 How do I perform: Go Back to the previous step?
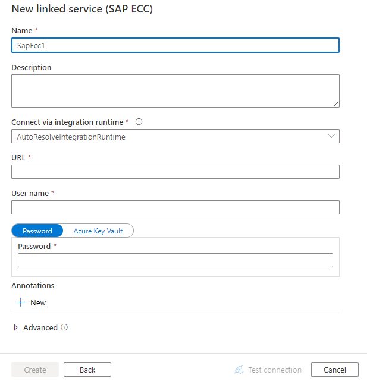tap(87, 370)
